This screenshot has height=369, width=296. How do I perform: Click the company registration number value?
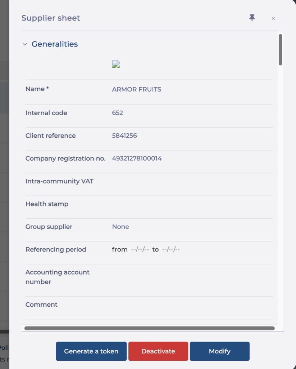tap(137, 159)
